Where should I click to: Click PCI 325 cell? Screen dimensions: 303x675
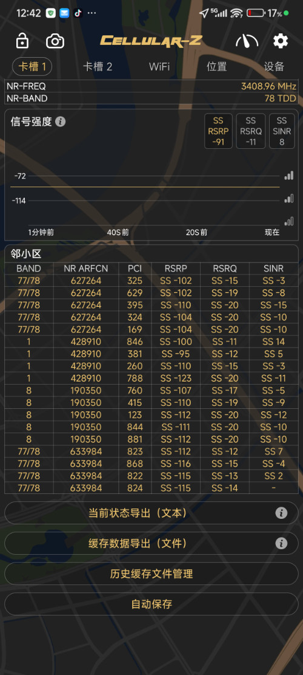click(135, 281)
